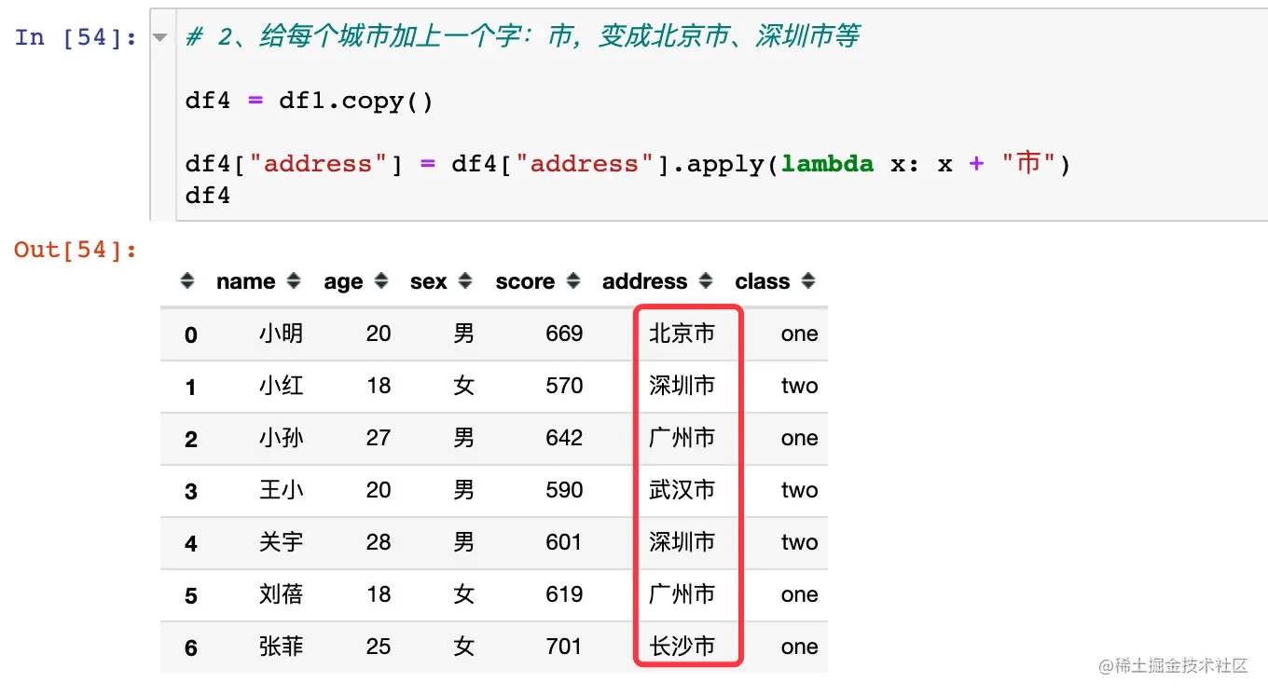
Task: Select 深圳市 in 小红's row
Action: tap(682, 386)
